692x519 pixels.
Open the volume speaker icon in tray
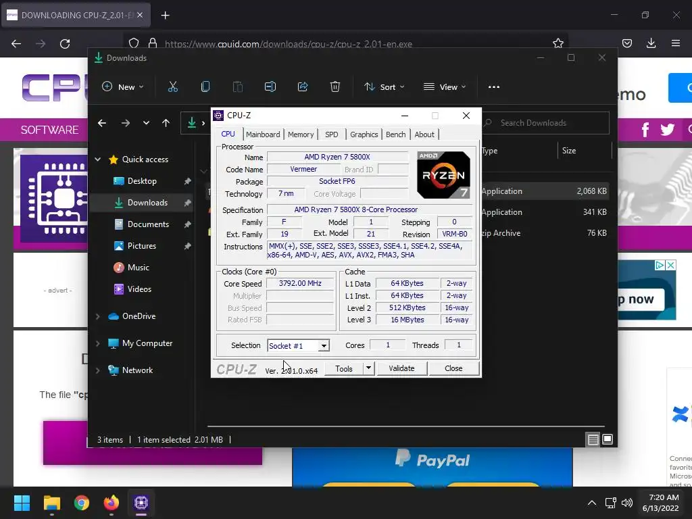tap(626, 503)
